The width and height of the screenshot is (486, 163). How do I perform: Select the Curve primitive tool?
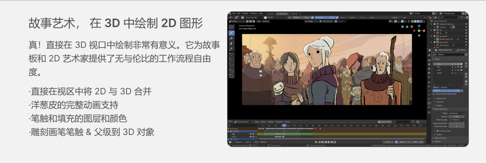(231, 66)
